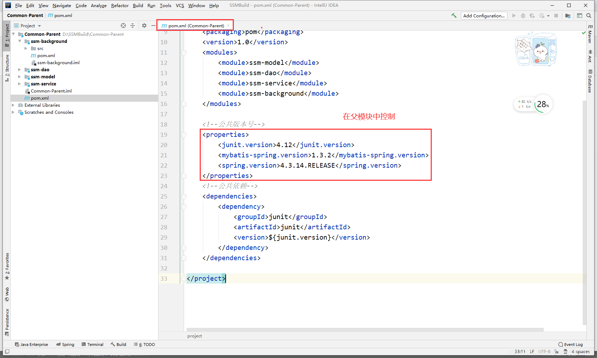Expand the ssm-dao module
597x358 pixels.
(20, 69)
